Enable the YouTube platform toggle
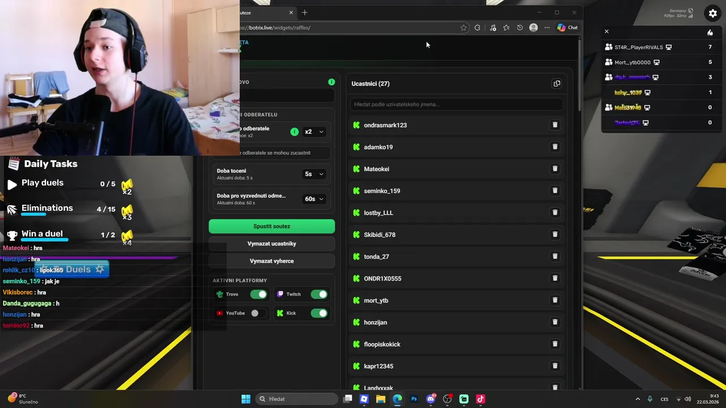 [x=259, y=313]
